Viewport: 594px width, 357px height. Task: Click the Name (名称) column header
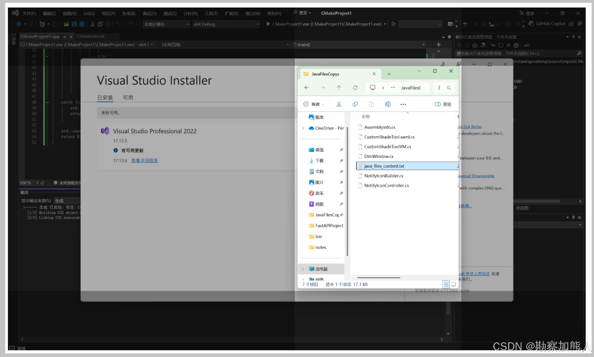pyautogui.click(x=366, y=117)
